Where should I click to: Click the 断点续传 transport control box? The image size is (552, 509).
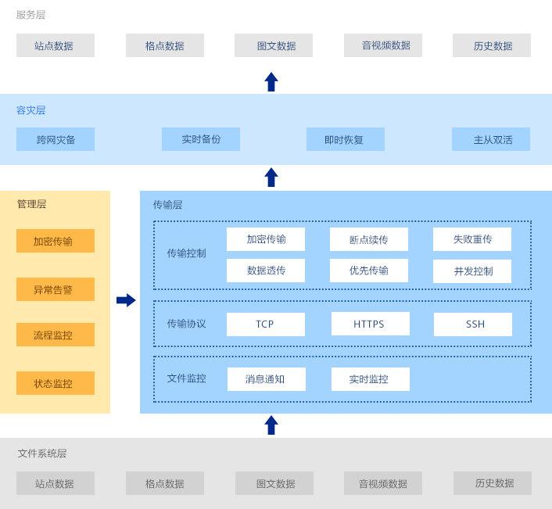[369, 239]
